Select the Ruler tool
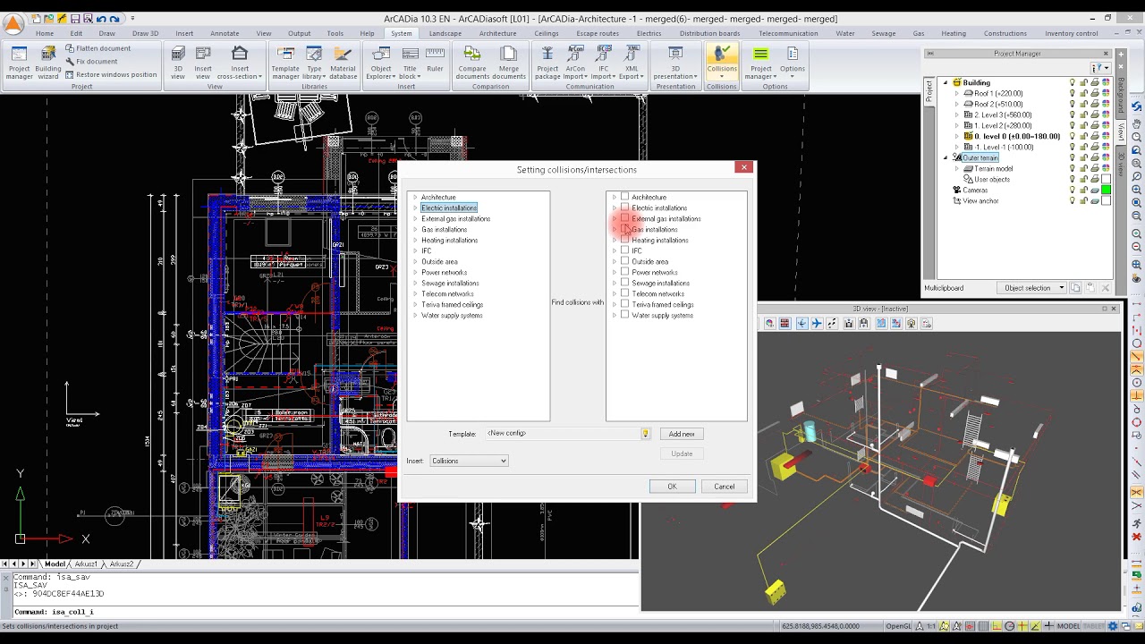The image size is (1145, 644). pos(435,59)
